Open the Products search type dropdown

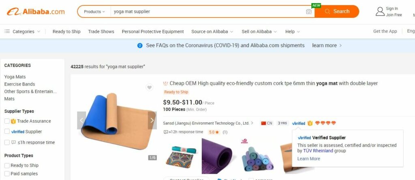coord(94,12)
